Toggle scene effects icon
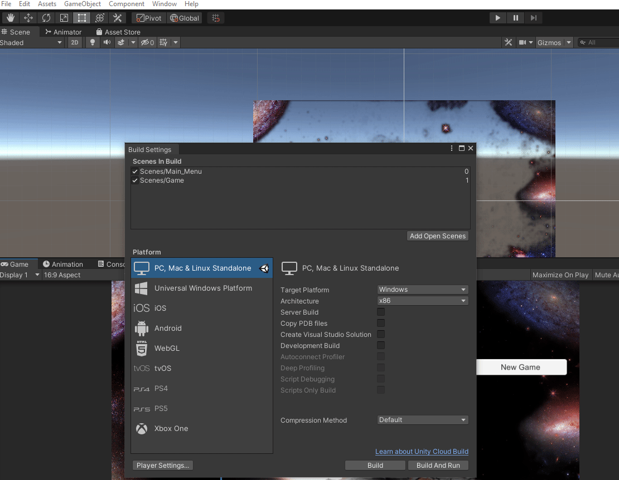This screenshot has height=480, width=619. click(x=121, y=42)
